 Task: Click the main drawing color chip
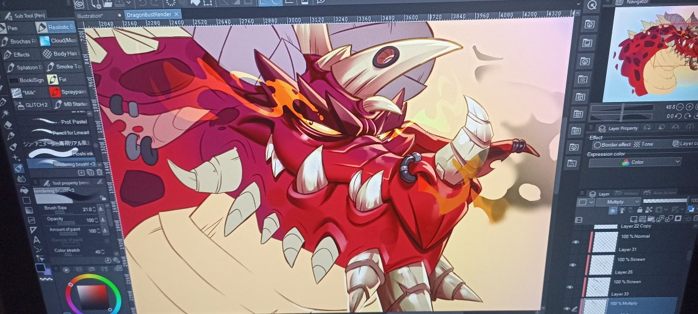40,268
